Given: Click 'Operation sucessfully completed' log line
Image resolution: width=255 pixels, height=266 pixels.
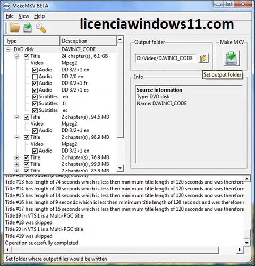Looking at the screenshot, I should (x=41, y=243).
